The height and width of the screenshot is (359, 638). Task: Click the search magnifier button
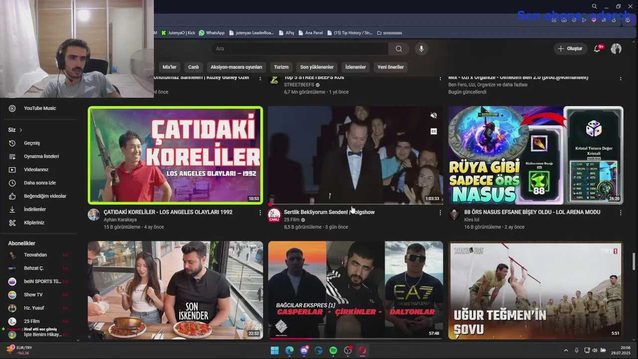pyautogui.click(x=399, y=48)
